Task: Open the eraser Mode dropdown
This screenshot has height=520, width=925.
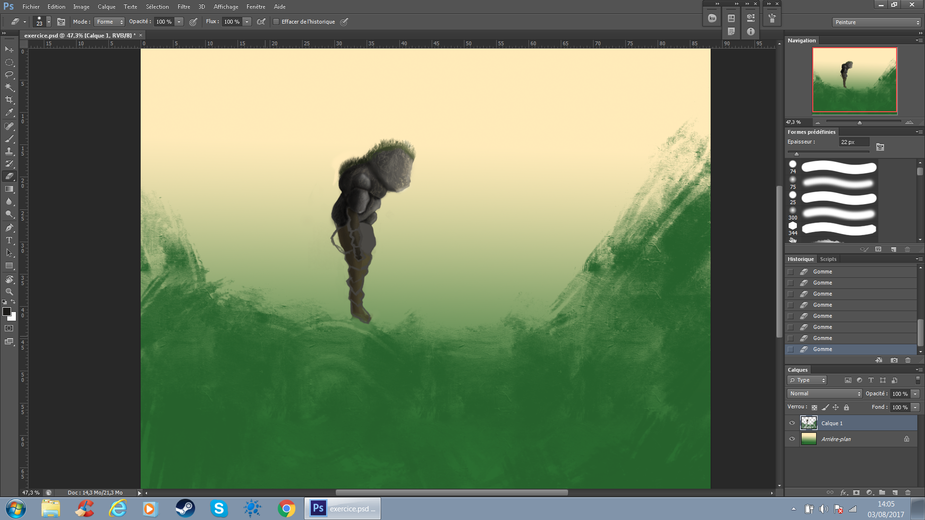Action: (x=109, y=22)
